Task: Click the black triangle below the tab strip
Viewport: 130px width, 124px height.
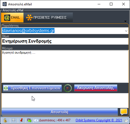Action: point(125,21)
